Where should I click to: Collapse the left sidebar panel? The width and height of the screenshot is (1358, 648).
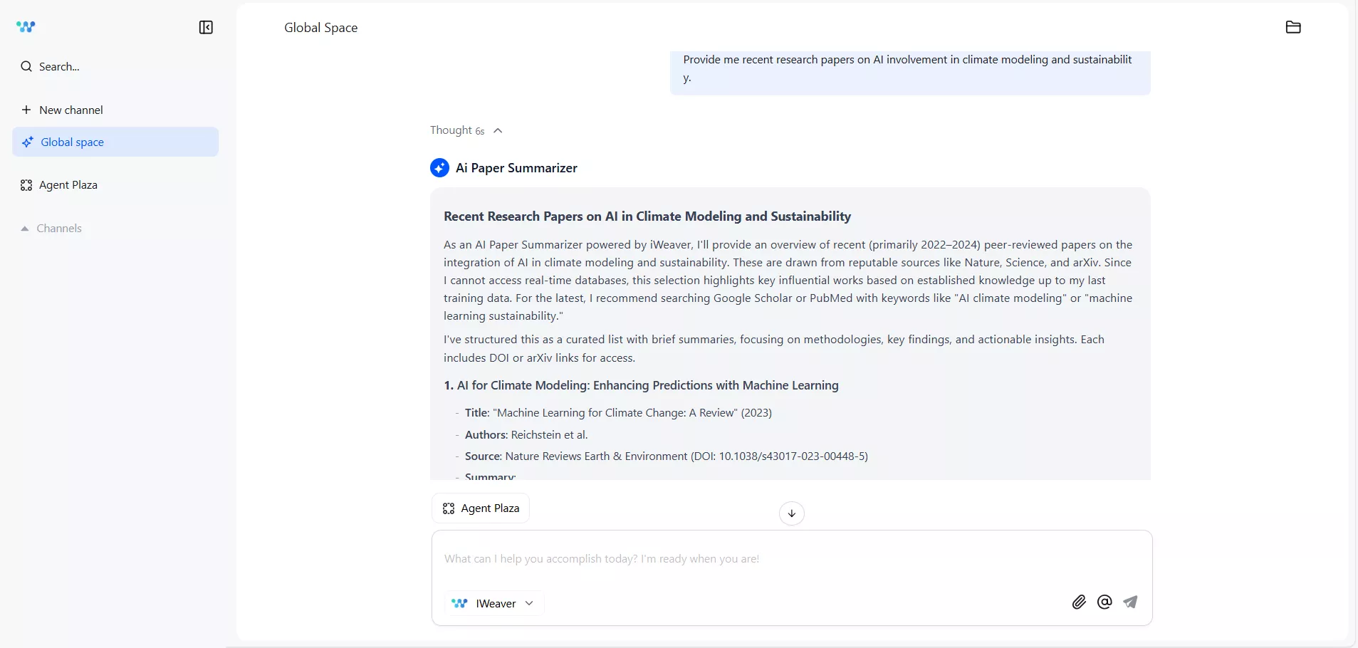click(206, 27)
